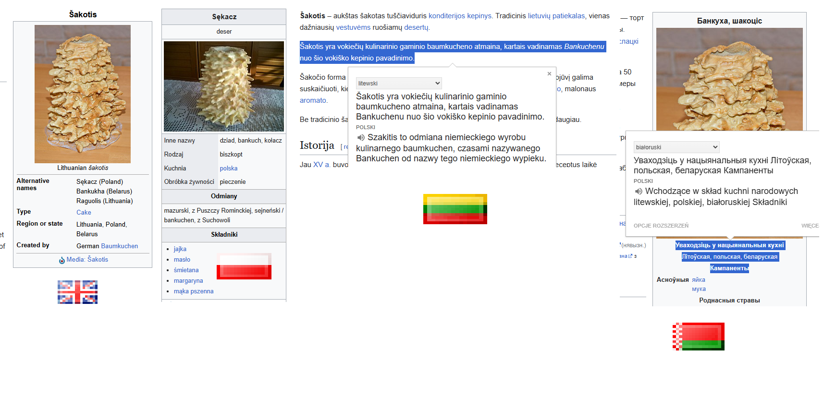
Task: Click the British flag icon
Action: pyautogui.click(x=77, y=292)
